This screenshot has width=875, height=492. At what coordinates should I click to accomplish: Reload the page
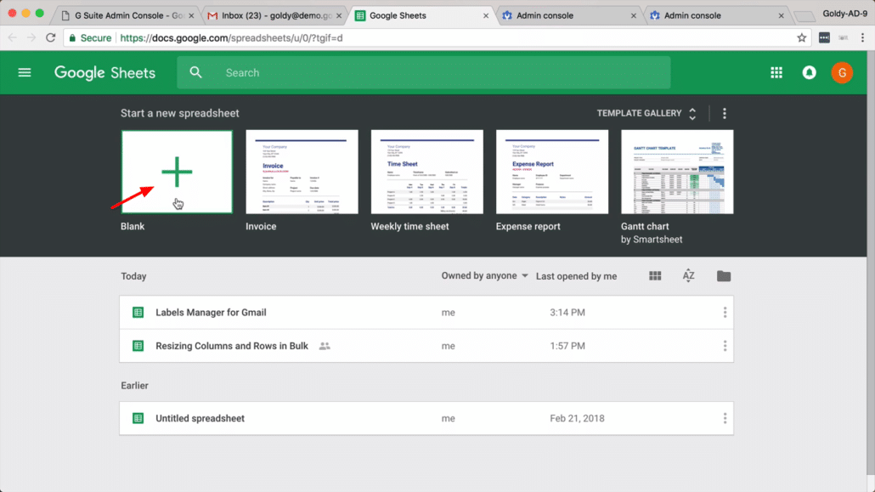[x=51, y=38]
